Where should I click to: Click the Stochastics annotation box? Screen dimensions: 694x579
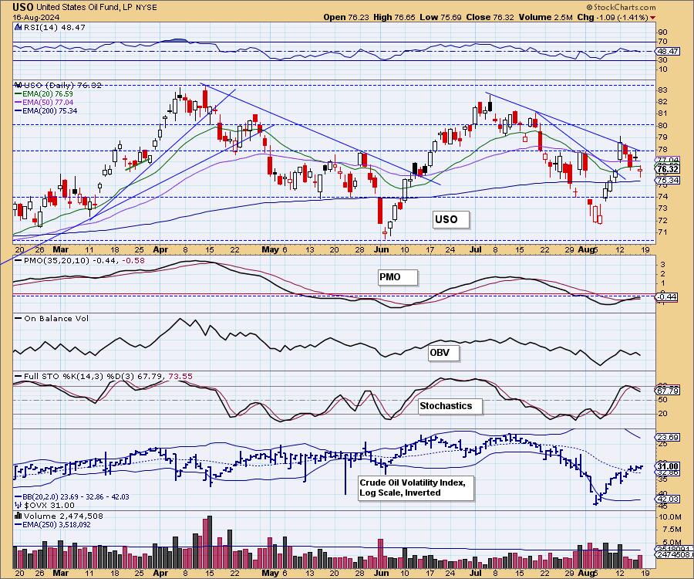[x=450, y=406]
